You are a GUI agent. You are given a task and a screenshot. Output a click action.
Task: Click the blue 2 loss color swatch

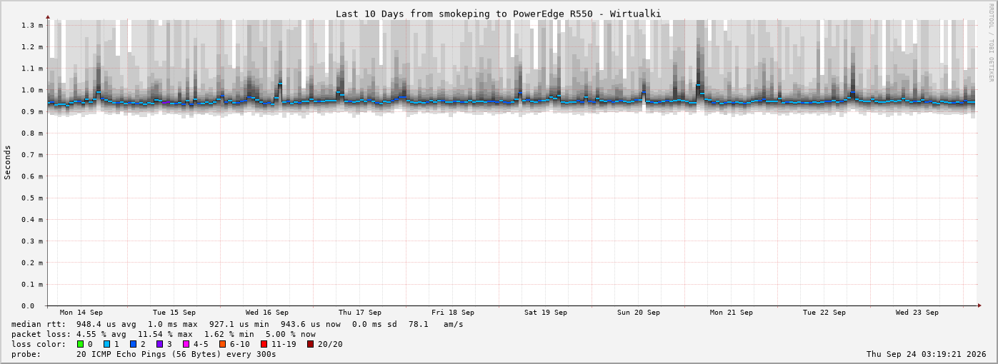point(133,344)
